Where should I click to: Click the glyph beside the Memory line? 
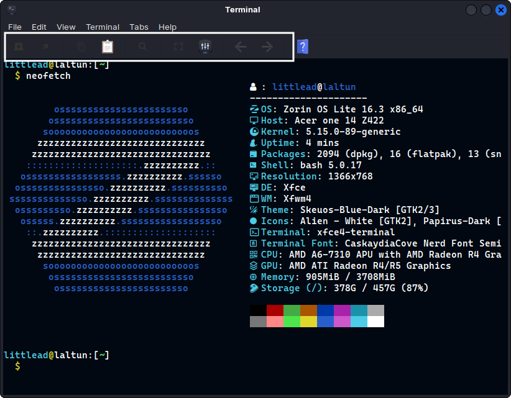253,277
